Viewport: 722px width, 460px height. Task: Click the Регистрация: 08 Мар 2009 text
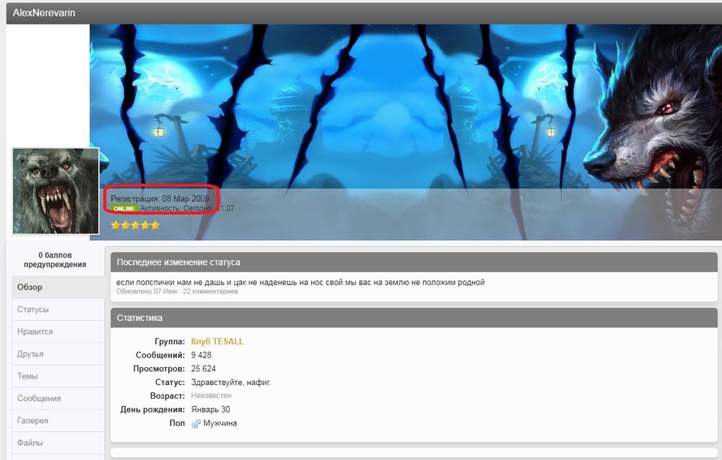point(160,199)
